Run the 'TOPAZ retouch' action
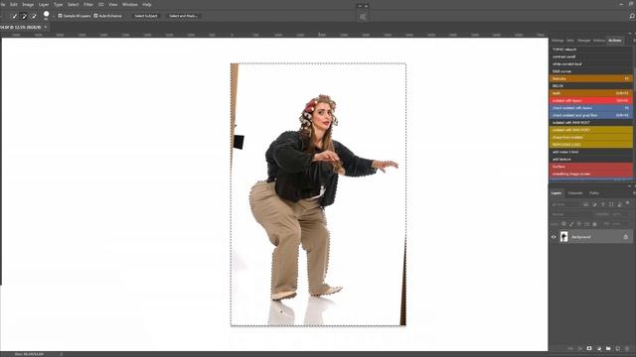 click(x=591, y=50)
